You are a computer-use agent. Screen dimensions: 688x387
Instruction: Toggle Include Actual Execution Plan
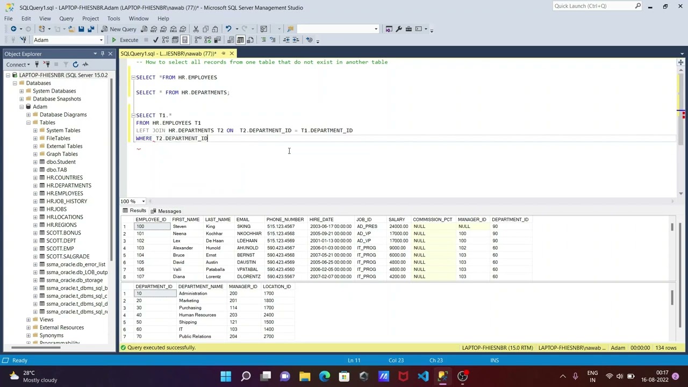point(198,40)
